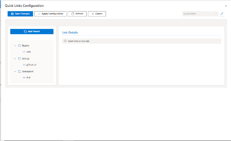Select the github url tree item

pos(31,65)
